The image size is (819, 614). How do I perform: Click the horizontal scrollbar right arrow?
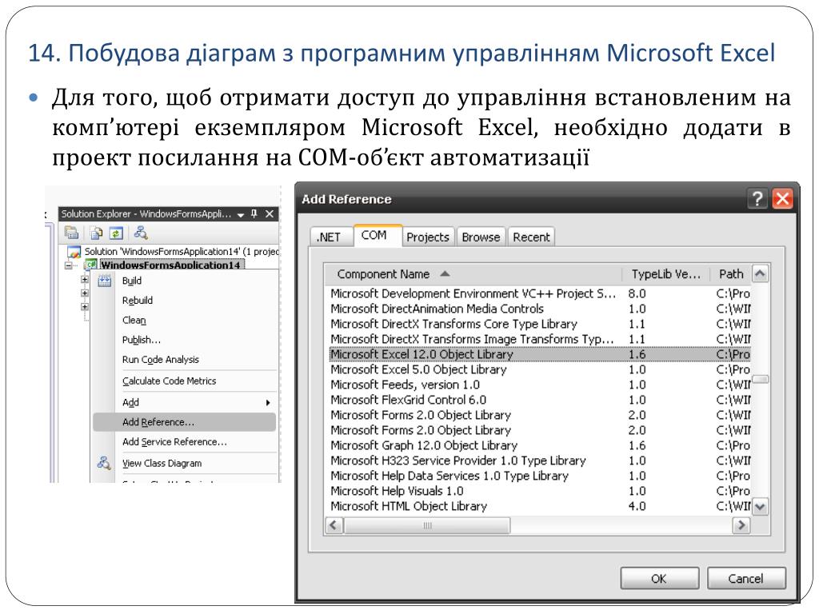tap(741, 525)
